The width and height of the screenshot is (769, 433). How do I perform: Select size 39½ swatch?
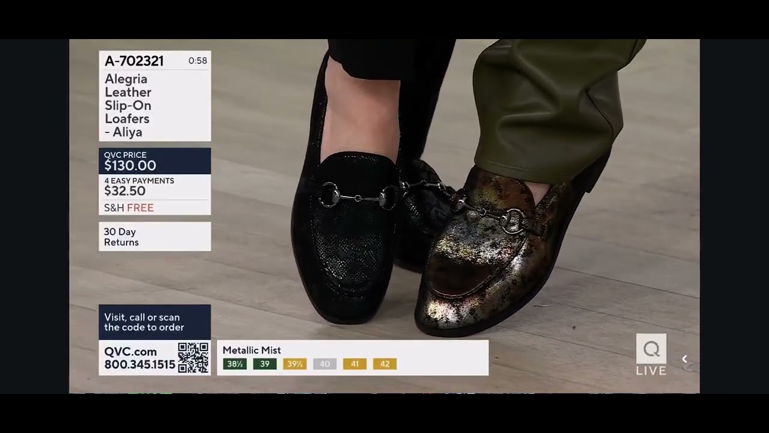(295, 364)
